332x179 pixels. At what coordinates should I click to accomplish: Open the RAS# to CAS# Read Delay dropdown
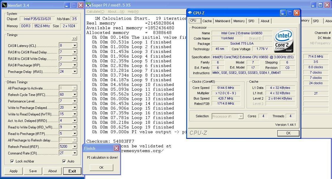point(75,52)
